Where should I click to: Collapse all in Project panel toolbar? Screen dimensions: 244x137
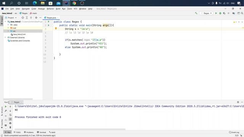[31, 18]
